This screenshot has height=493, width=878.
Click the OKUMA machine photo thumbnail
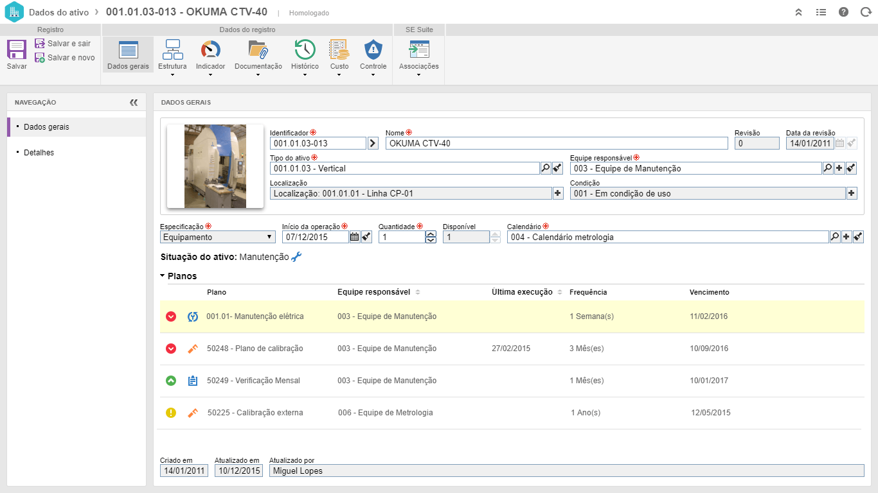[x=215, y=166]
